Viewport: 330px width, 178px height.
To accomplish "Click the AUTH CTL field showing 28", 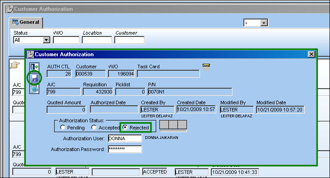I will pyautogui.click(x=59, y=74).
